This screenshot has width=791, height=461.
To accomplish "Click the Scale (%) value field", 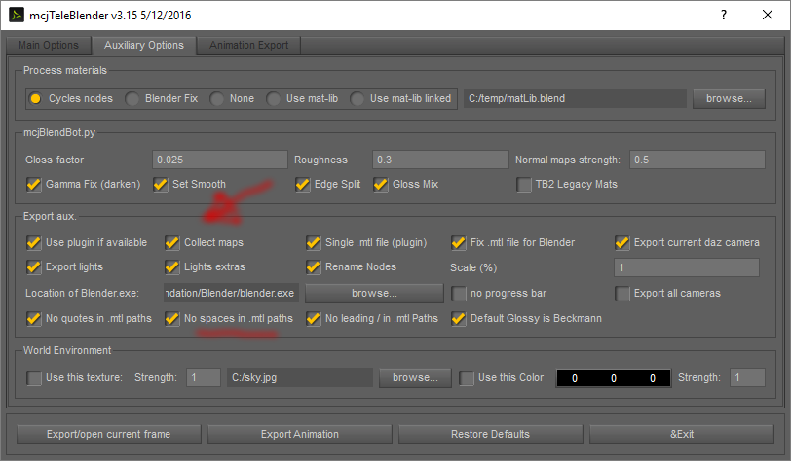I will (686, 267).
